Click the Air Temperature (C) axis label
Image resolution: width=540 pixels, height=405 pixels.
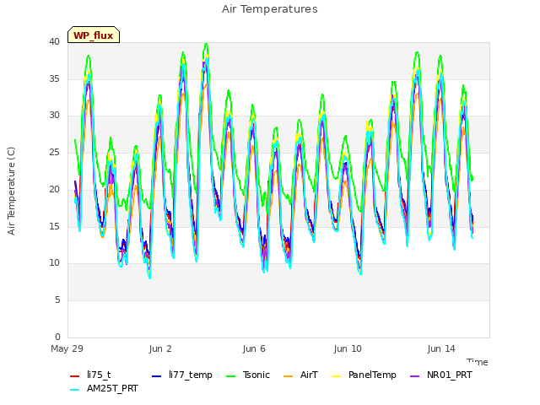pos(11,192)
